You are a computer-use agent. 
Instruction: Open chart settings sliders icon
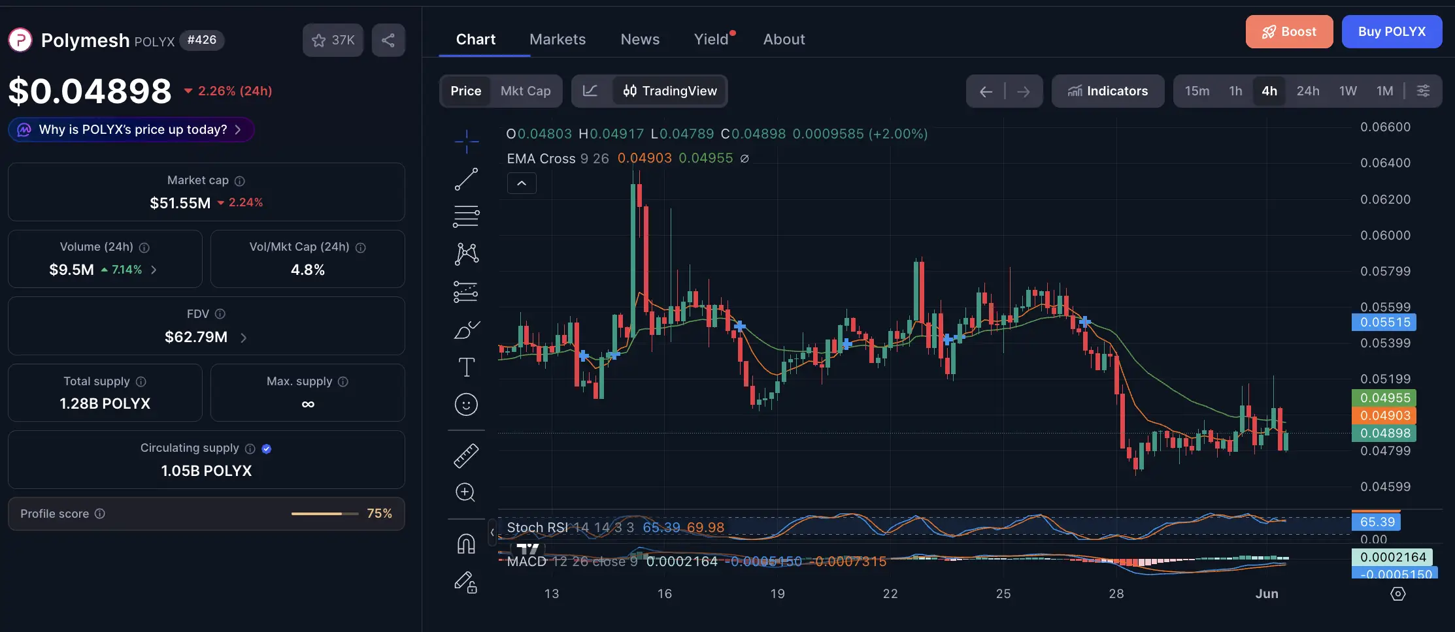pyautogui.click(x=1423, y=91)
